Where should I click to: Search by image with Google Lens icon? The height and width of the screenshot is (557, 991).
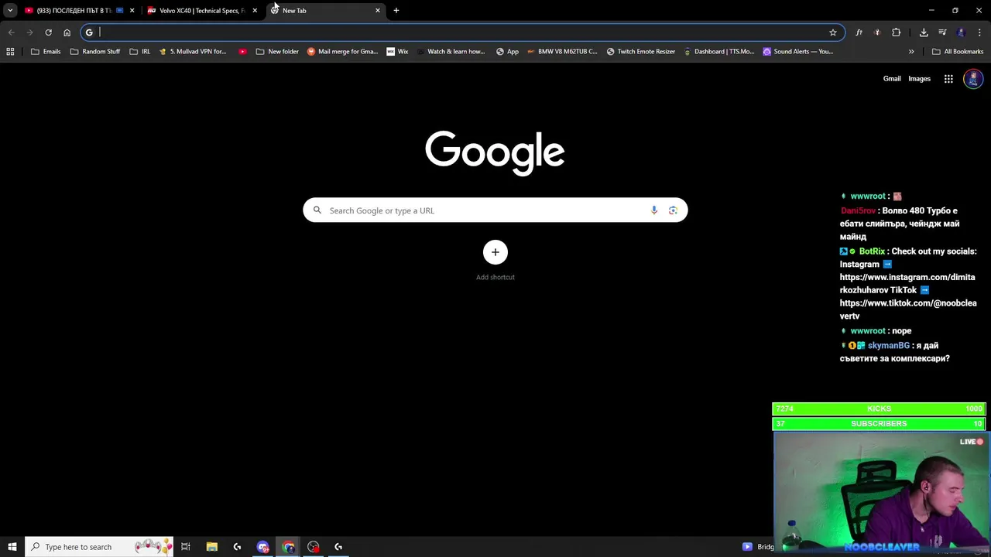[673, 210]
